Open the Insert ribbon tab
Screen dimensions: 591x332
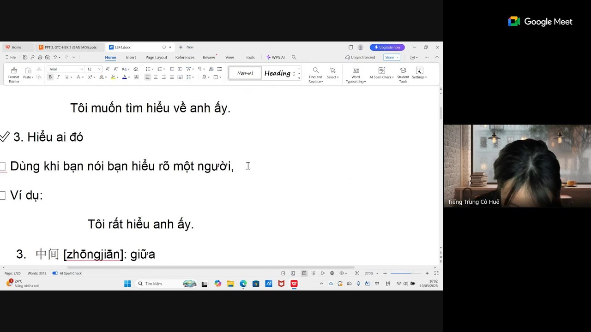(131, 57)
